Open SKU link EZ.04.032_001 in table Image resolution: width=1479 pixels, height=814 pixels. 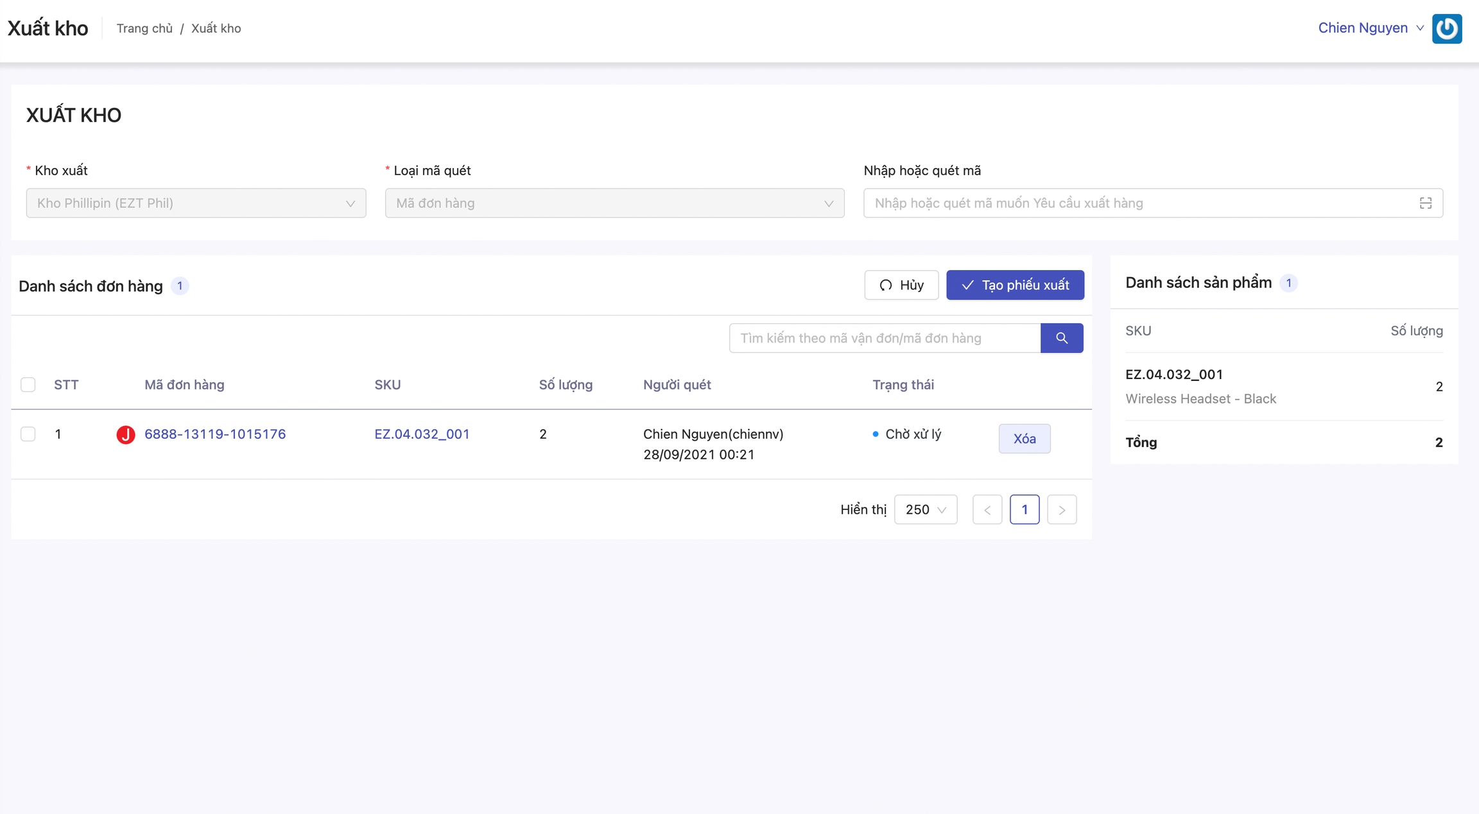[x=422, y=434]
